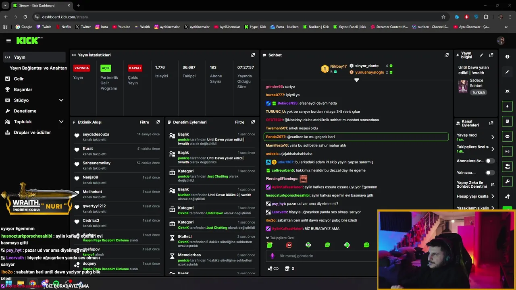Open the Takipçilere özel options arrow
The height and width of the screenshot is (290, 516).
point(493,149)
